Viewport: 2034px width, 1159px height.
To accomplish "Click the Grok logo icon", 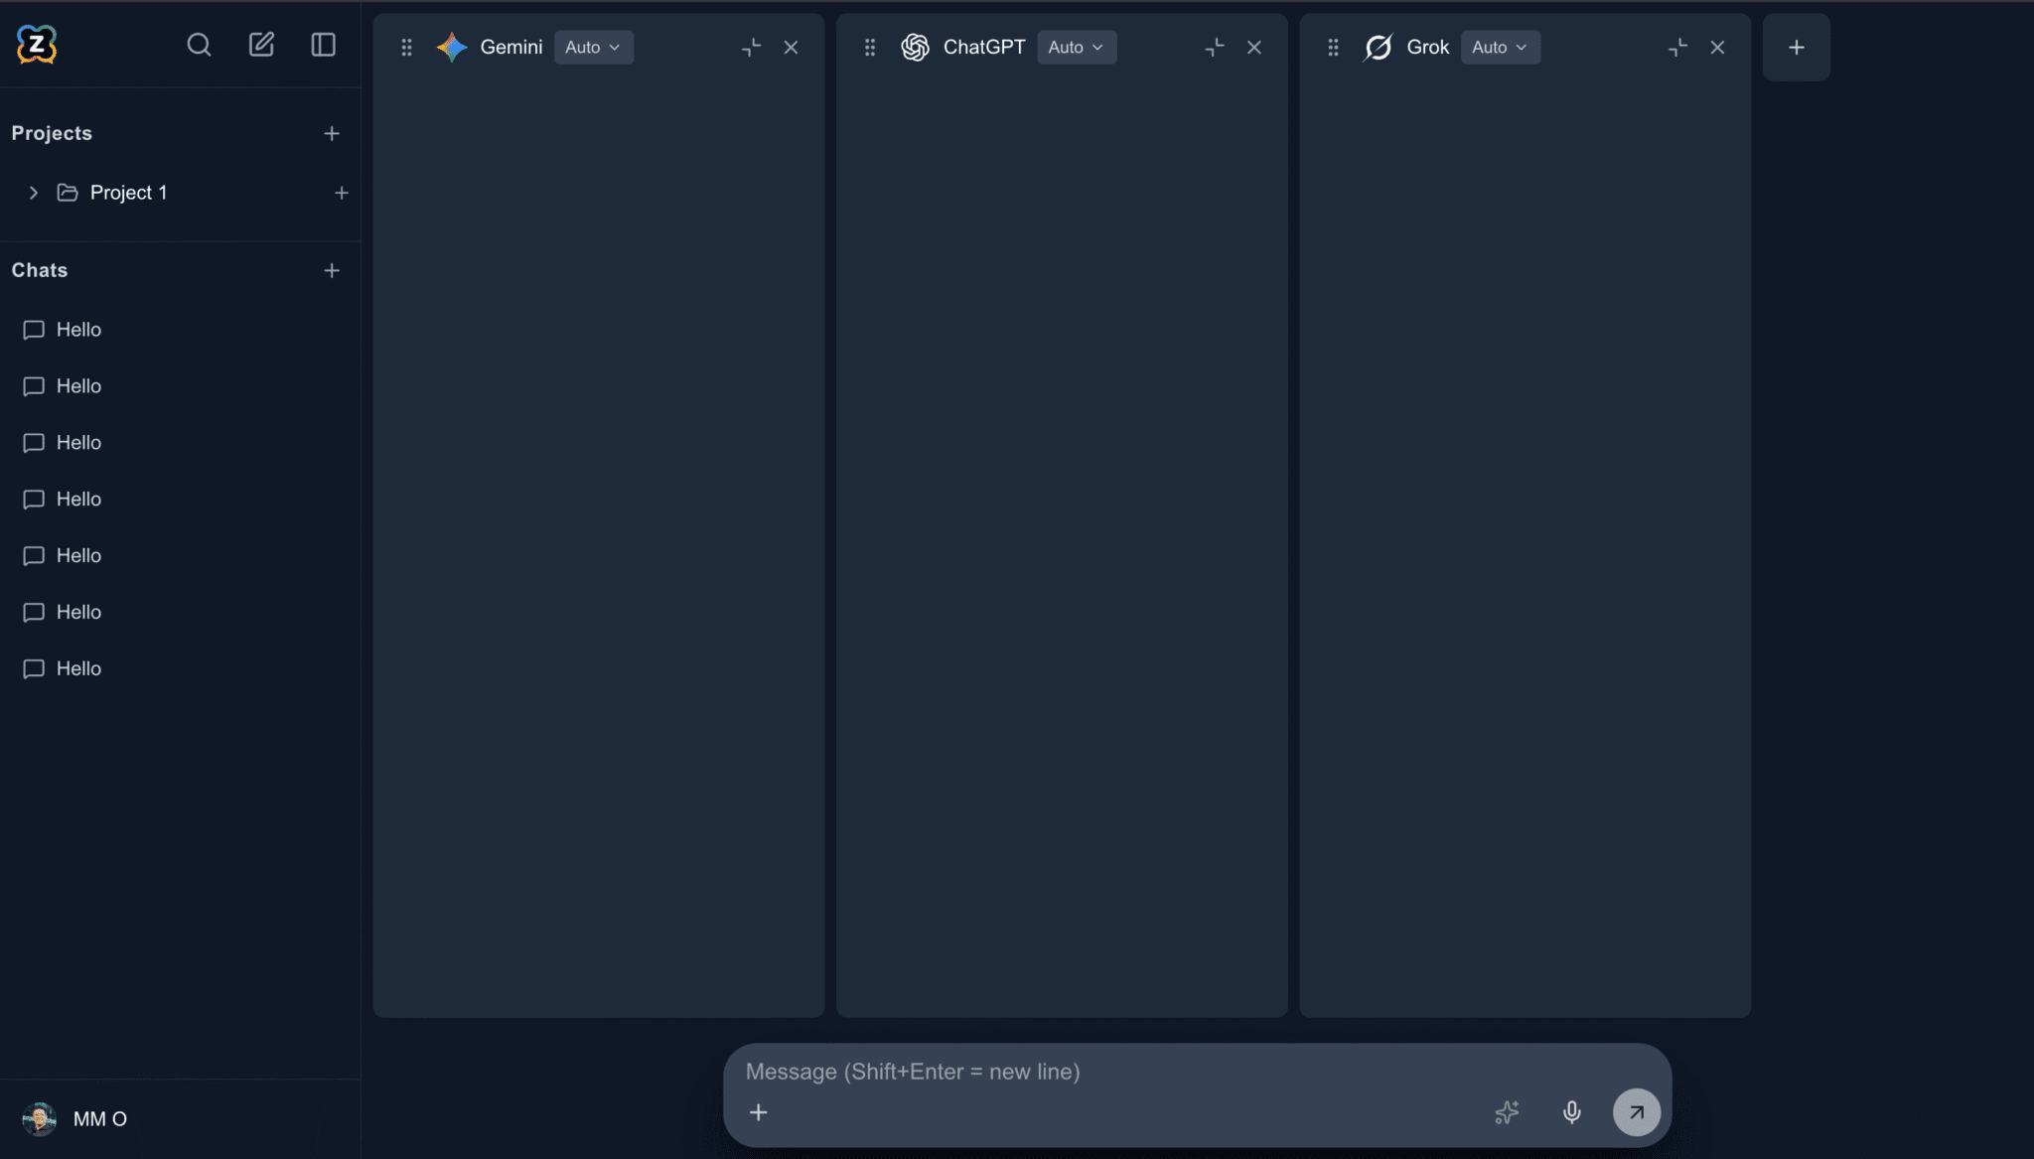I will tap(1378, 47).
